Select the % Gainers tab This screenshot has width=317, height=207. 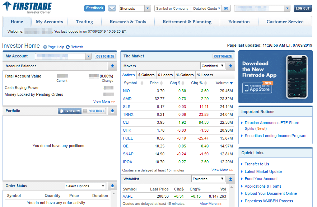[185, 75]
